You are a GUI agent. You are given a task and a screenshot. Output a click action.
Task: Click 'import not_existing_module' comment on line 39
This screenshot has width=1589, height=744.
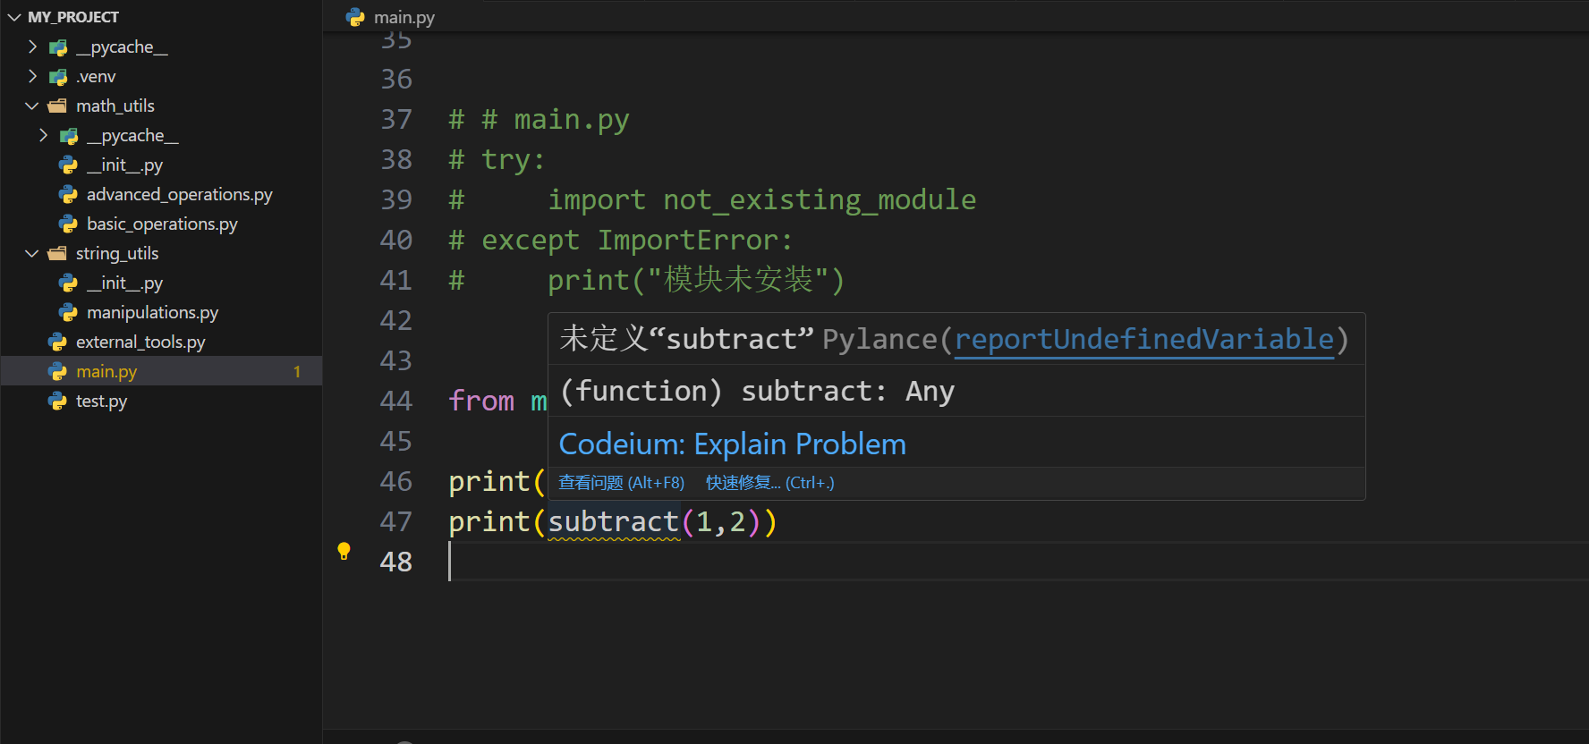761,199
